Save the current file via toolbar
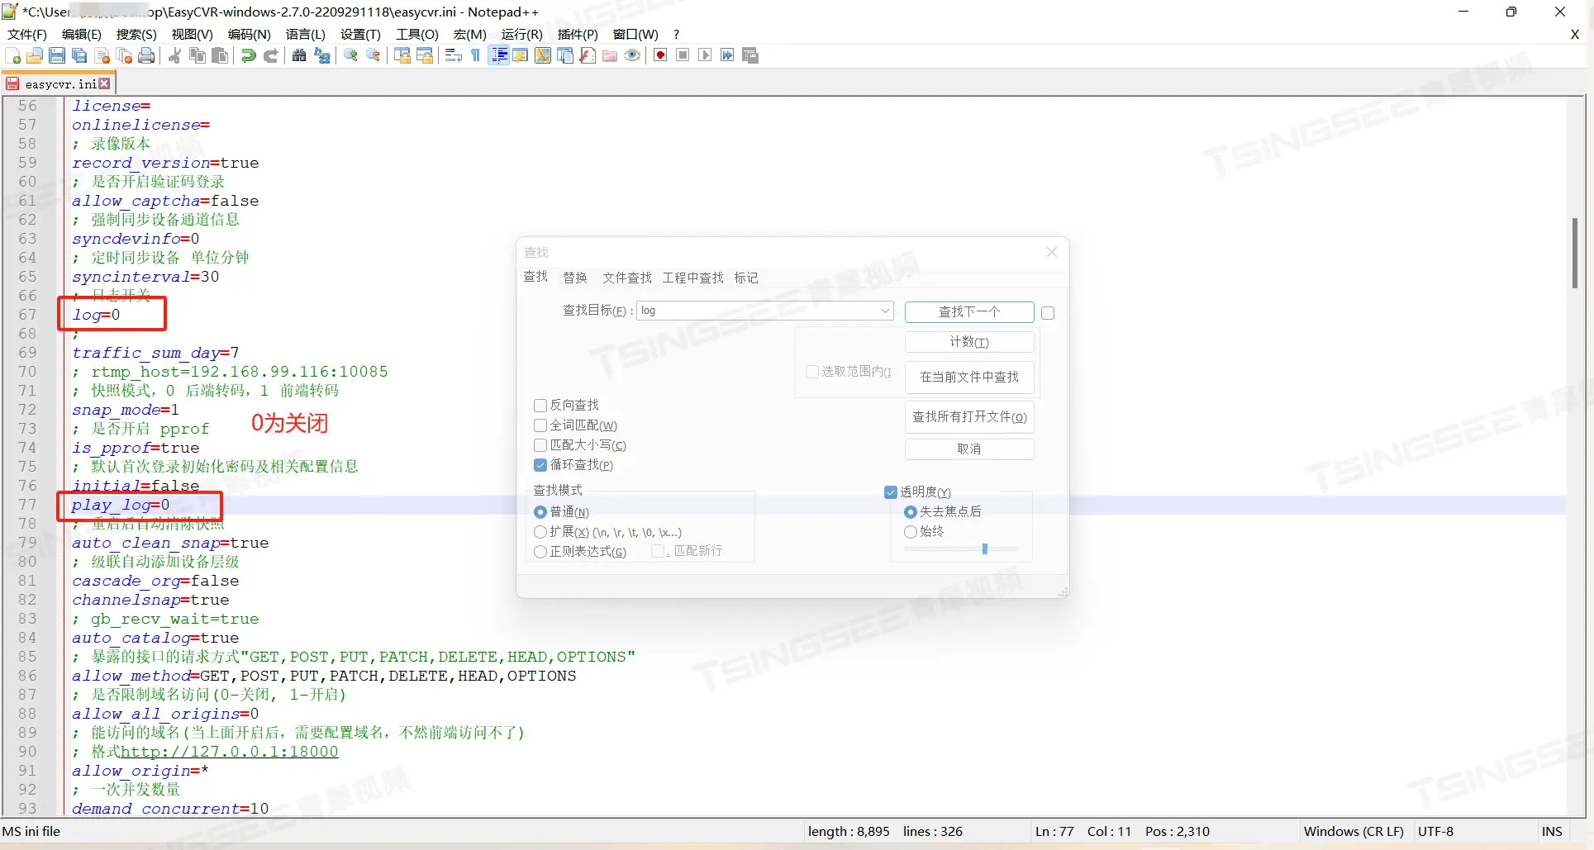The image size is (1594, 850). [x=57, y=55]
